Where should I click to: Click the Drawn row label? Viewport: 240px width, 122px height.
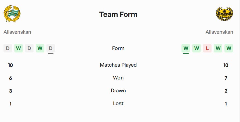point(118,91)
